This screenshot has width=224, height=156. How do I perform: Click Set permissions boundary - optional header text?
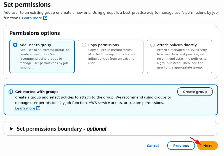(61, 129)
